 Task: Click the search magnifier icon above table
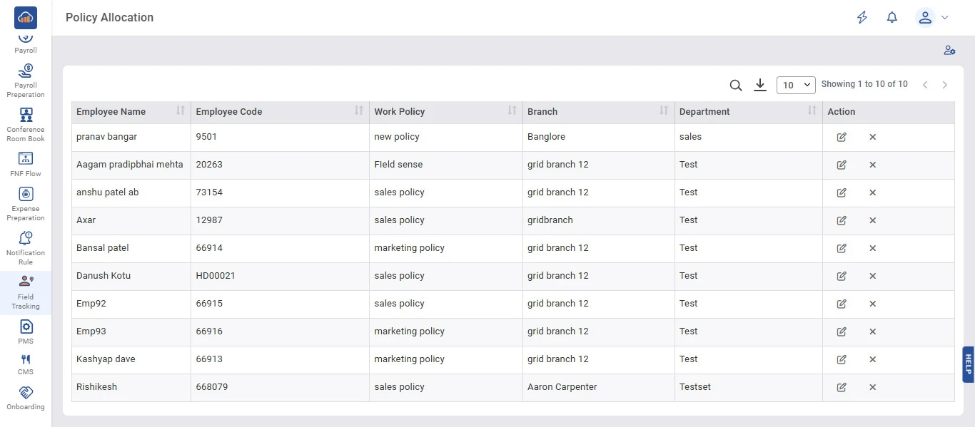coord(736,85)
